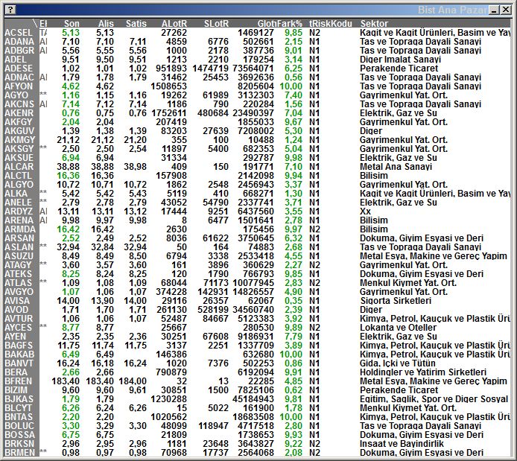The height and width of the screenshot is (461, 517).
Task: Select the ADEL ticker
Action: tap(16, 60)
